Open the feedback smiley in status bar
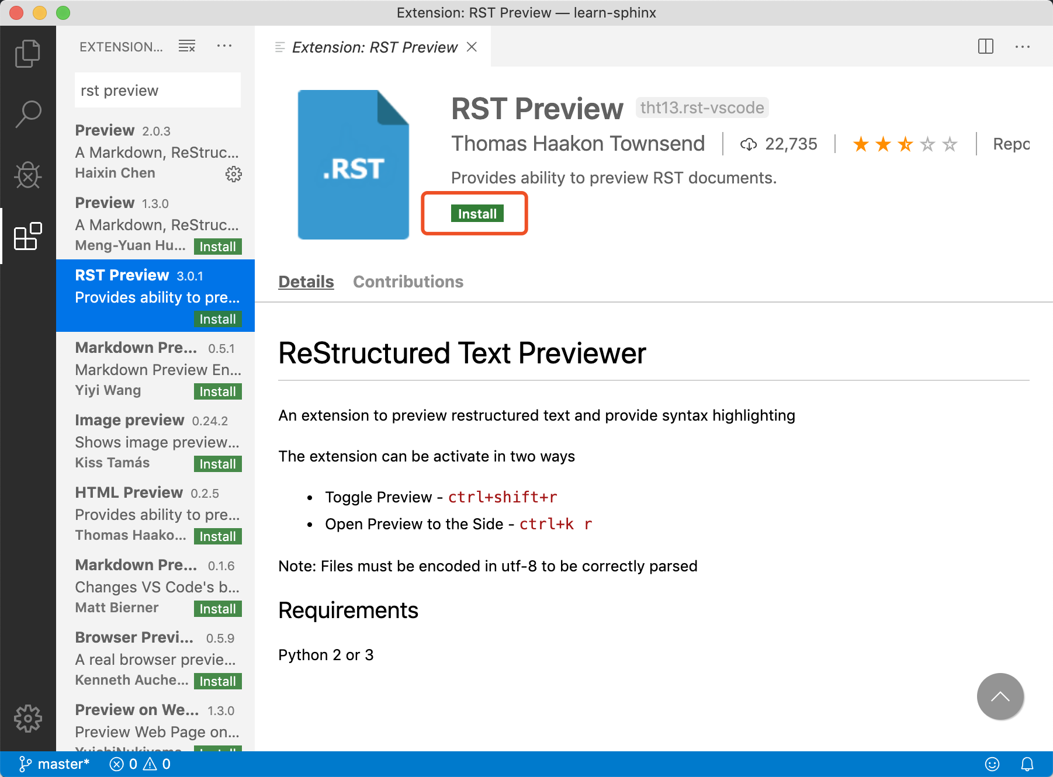 992,764
